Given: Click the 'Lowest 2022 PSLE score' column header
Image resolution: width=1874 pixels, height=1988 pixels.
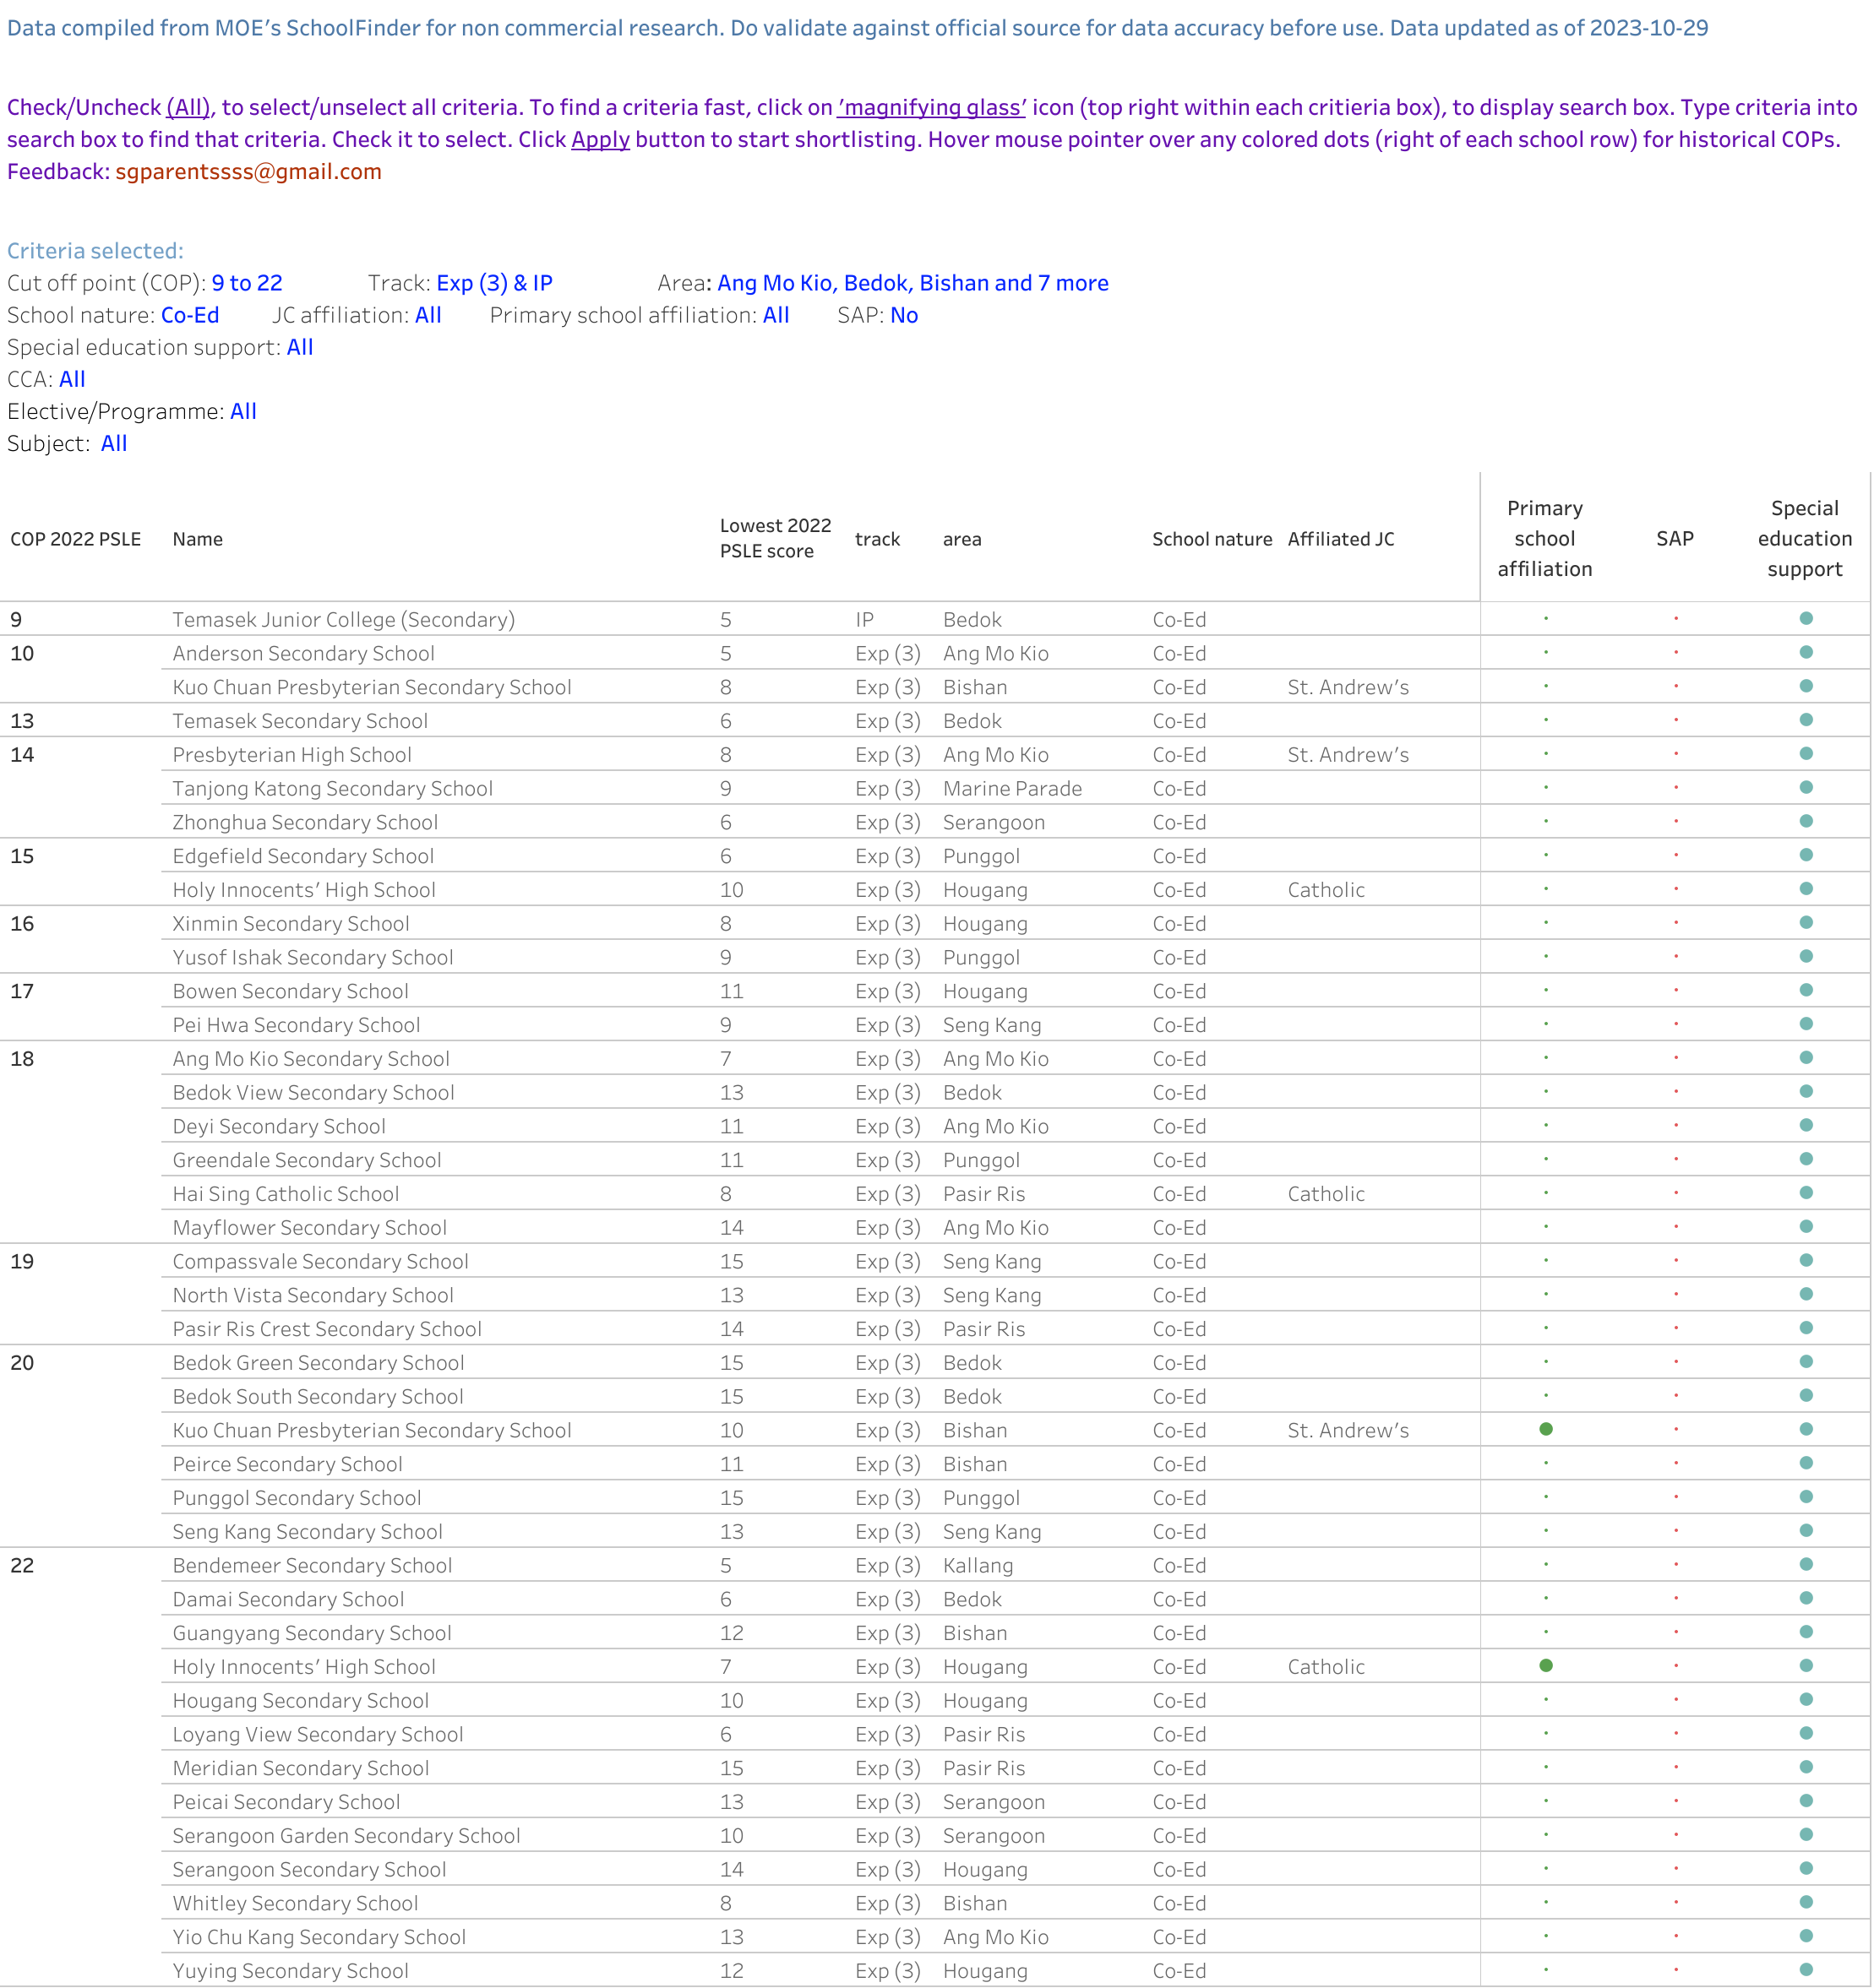Looking at the screenshot, I should 775,538.
